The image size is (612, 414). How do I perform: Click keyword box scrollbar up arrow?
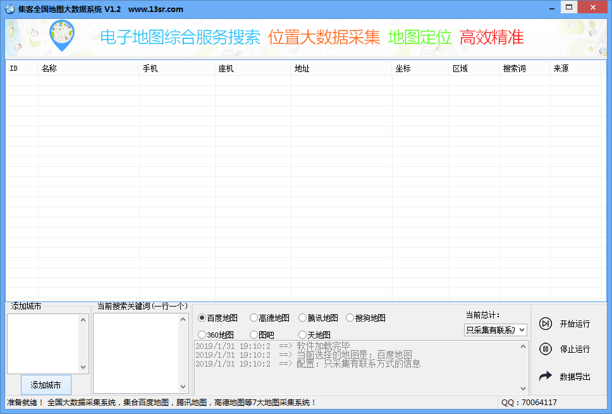[183, 319]
